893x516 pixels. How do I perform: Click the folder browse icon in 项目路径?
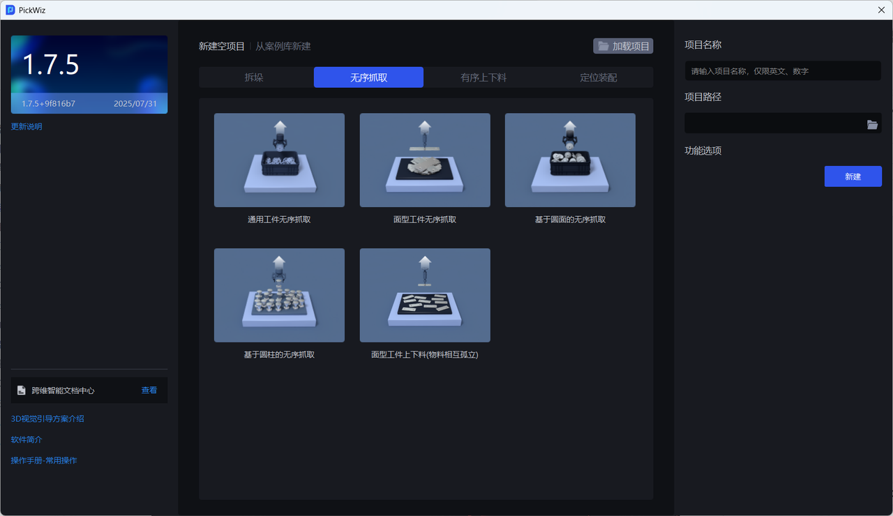click(x=872, y=124)
